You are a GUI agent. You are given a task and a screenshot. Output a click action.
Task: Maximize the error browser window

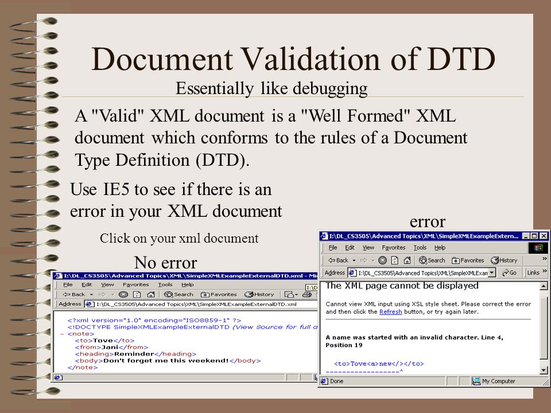(x=534, y=236)
